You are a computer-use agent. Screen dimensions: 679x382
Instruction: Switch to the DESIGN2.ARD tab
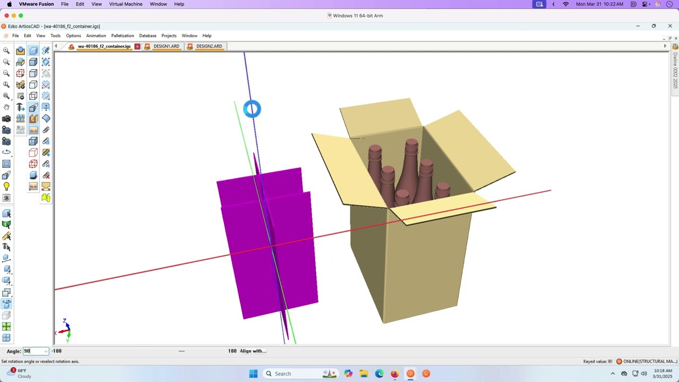point(209,46)
